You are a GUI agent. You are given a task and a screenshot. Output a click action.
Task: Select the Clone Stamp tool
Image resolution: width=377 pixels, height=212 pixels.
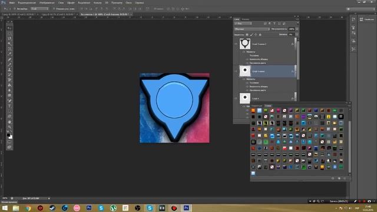pos(9,70)
